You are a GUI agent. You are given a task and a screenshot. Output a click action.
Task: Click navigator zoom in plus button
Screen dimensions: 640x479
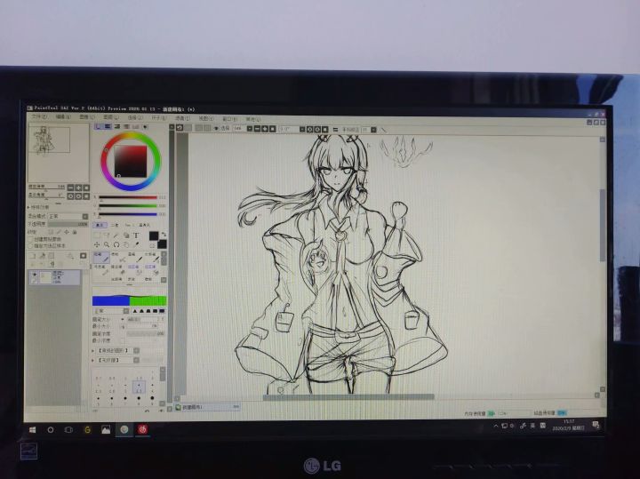[x=78, y=188]
